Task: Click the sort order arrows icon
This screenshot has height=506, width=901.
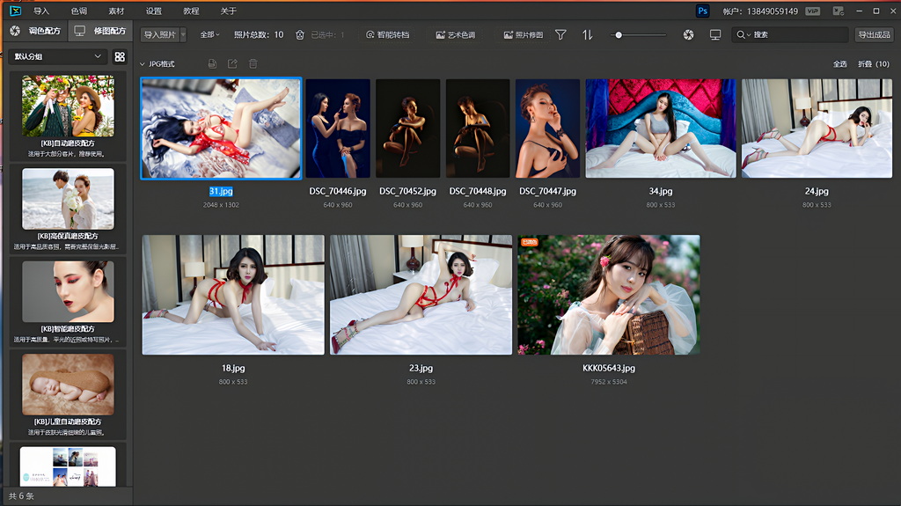Action: tap(588, 34)
